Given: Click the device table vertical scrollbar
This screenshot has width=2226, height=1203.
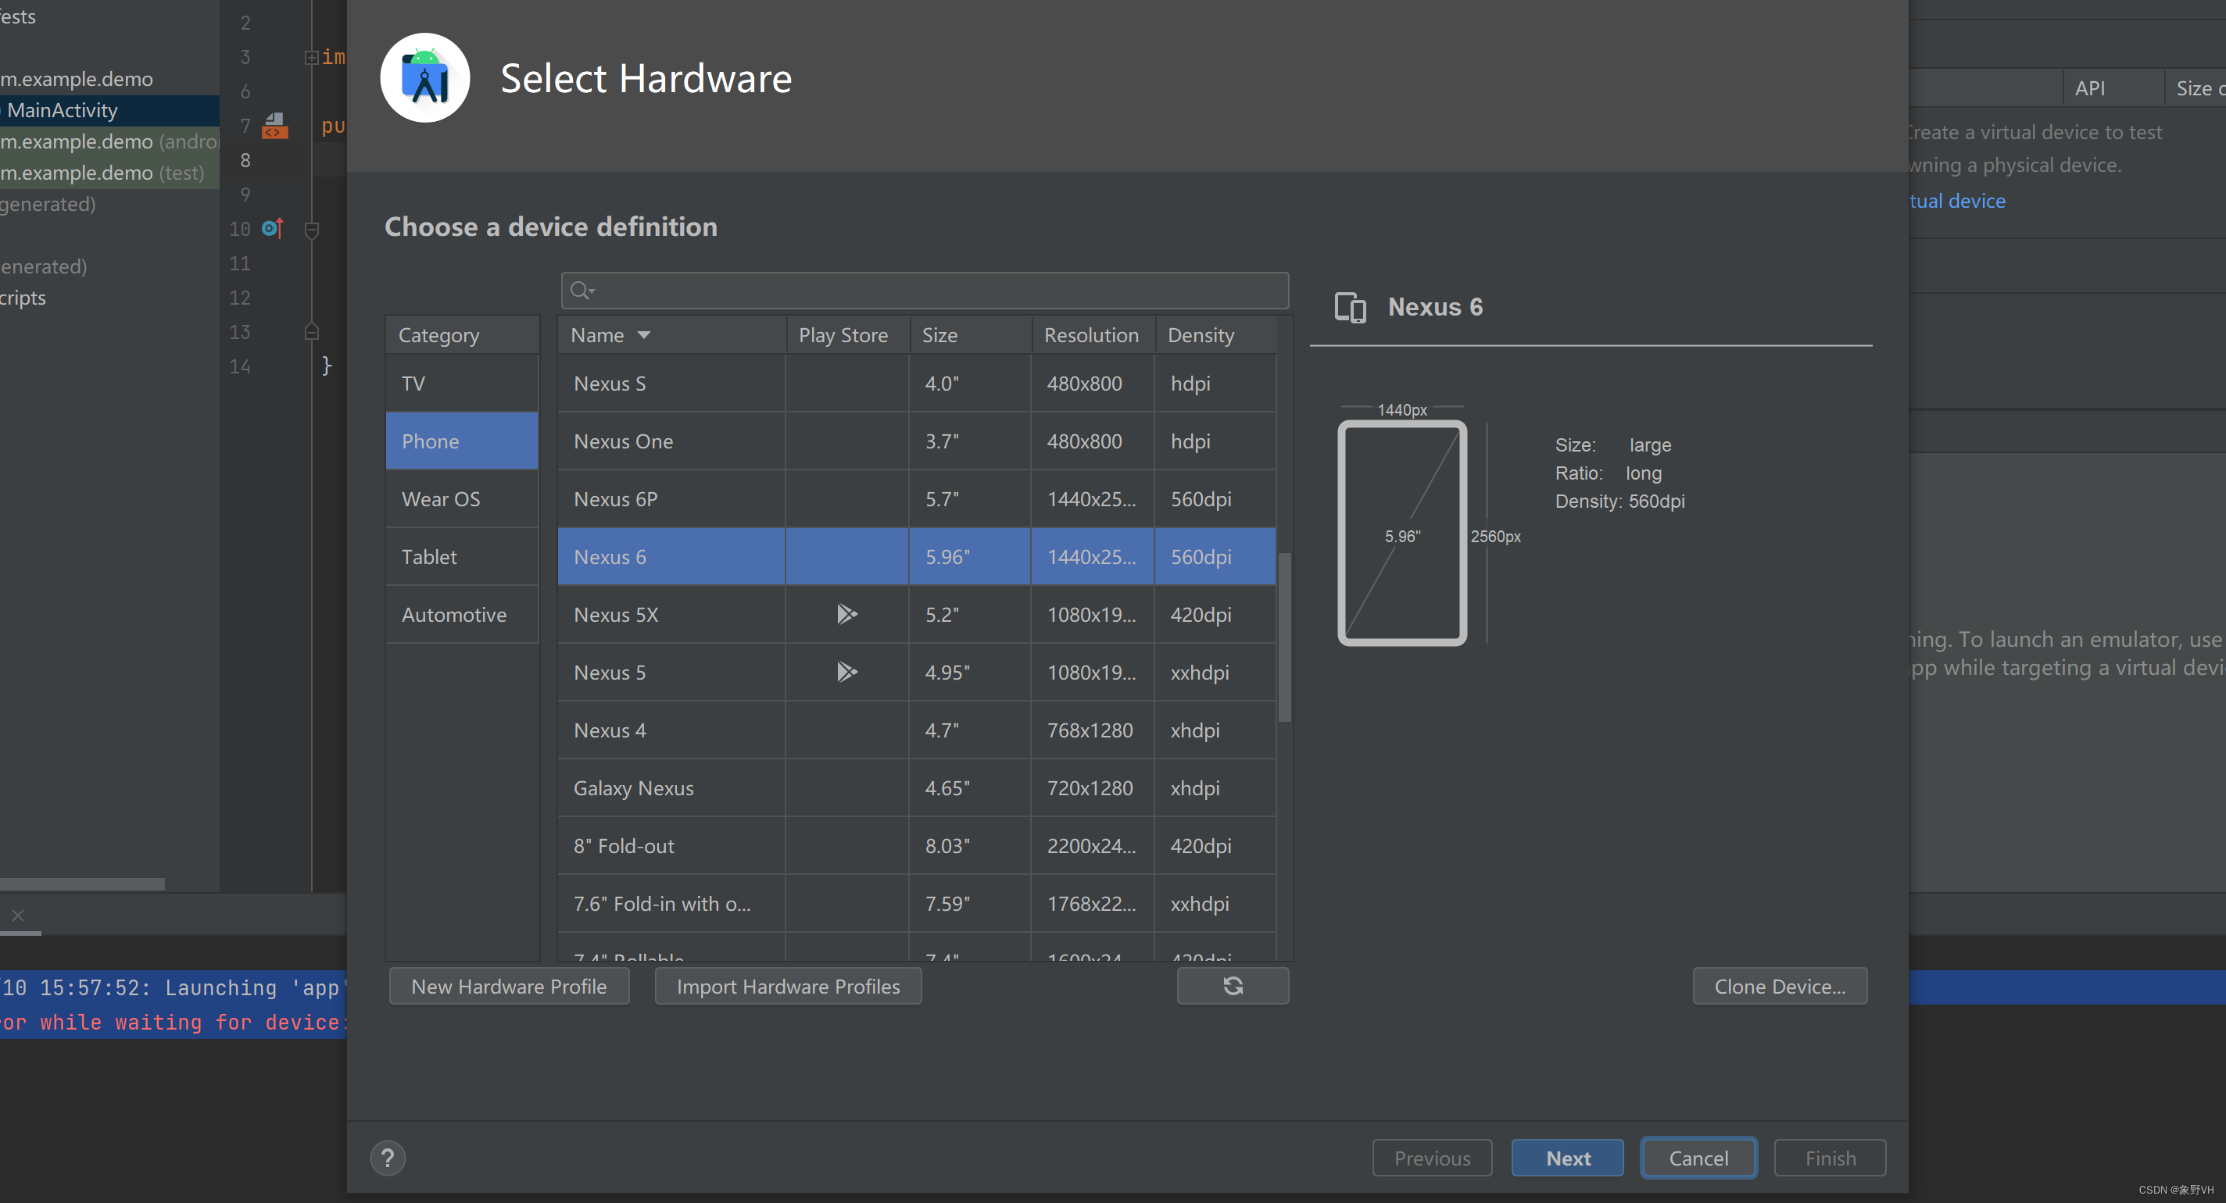Looking at the screenshot, I should (1284, 637).
